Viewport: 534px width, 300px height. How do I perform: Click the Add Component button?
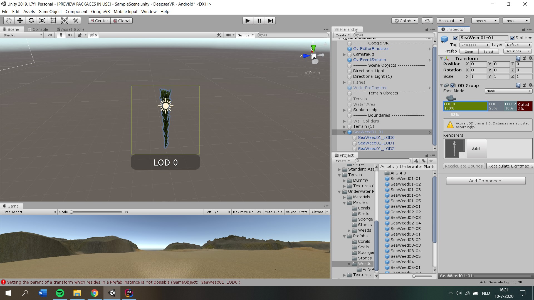pos(486,181)
